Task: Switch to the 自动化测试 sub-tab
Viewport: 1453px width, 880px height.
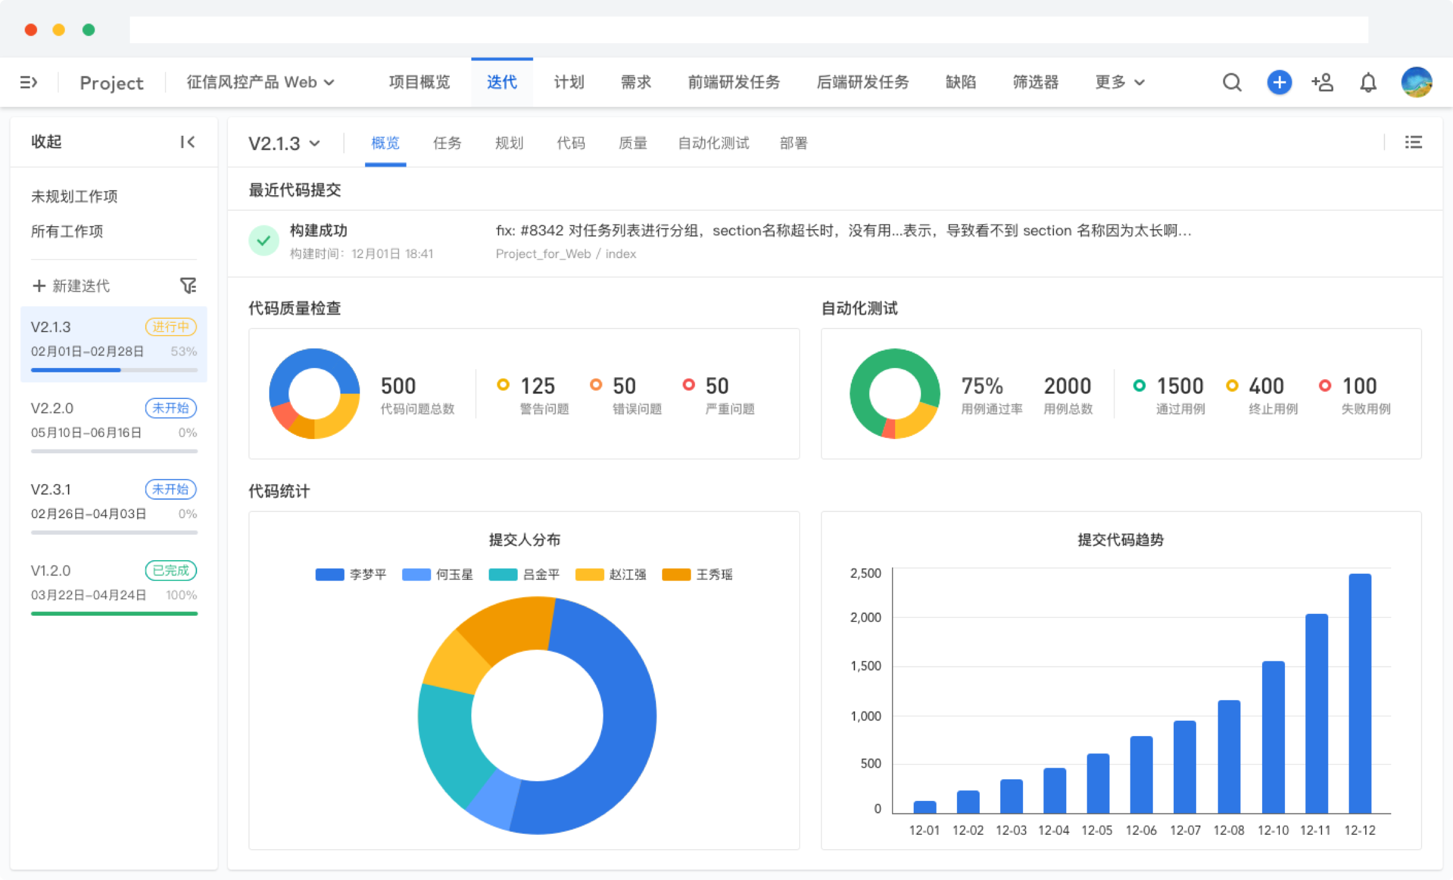Action: coord(713,143)
